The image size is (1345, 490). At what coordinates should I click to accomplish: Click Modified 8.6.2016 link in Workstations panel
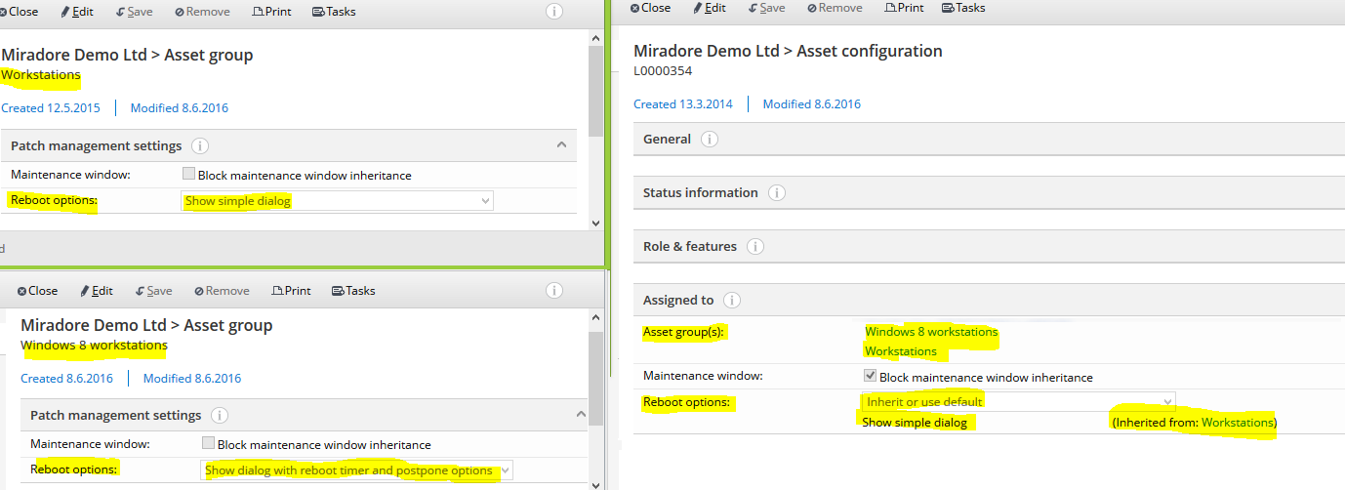[x=180, y=108]
